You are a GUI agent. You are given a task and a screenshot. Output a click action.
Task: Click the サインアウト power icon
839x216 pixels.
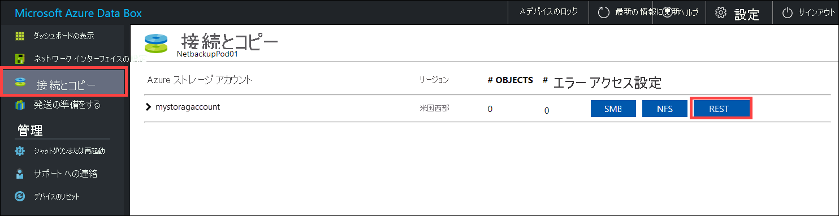tap(788, 12)
